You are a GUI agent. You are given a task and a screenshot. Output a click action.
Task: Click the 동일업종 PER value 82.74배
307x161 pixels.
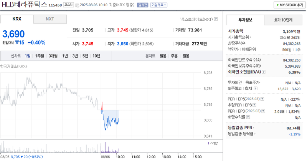(293, 128)
